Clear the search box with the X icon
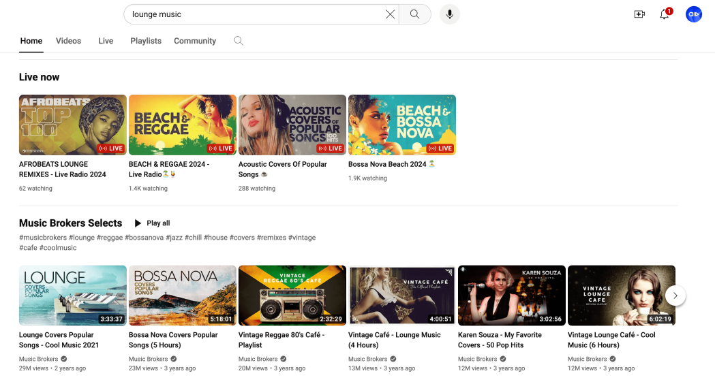This screenshot has width=715, height=382. click(390, 14)
